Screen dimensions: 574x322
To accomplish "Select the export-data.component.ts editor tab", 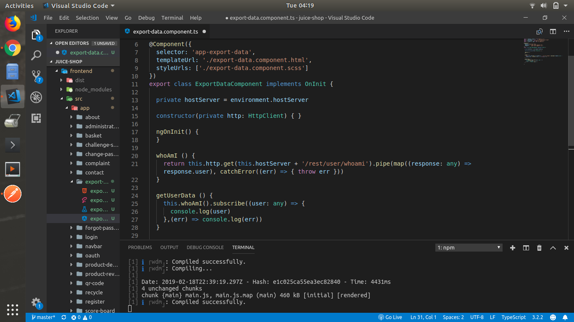I will 165,31.
